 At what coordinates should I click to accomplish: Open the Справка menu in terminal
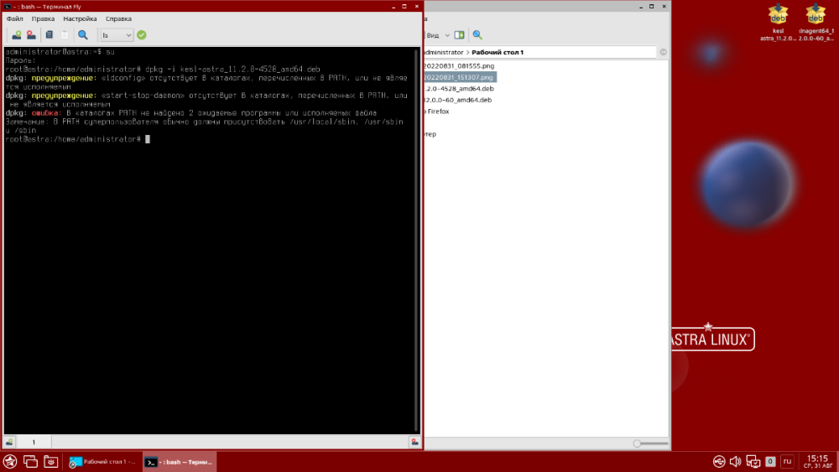118,18
